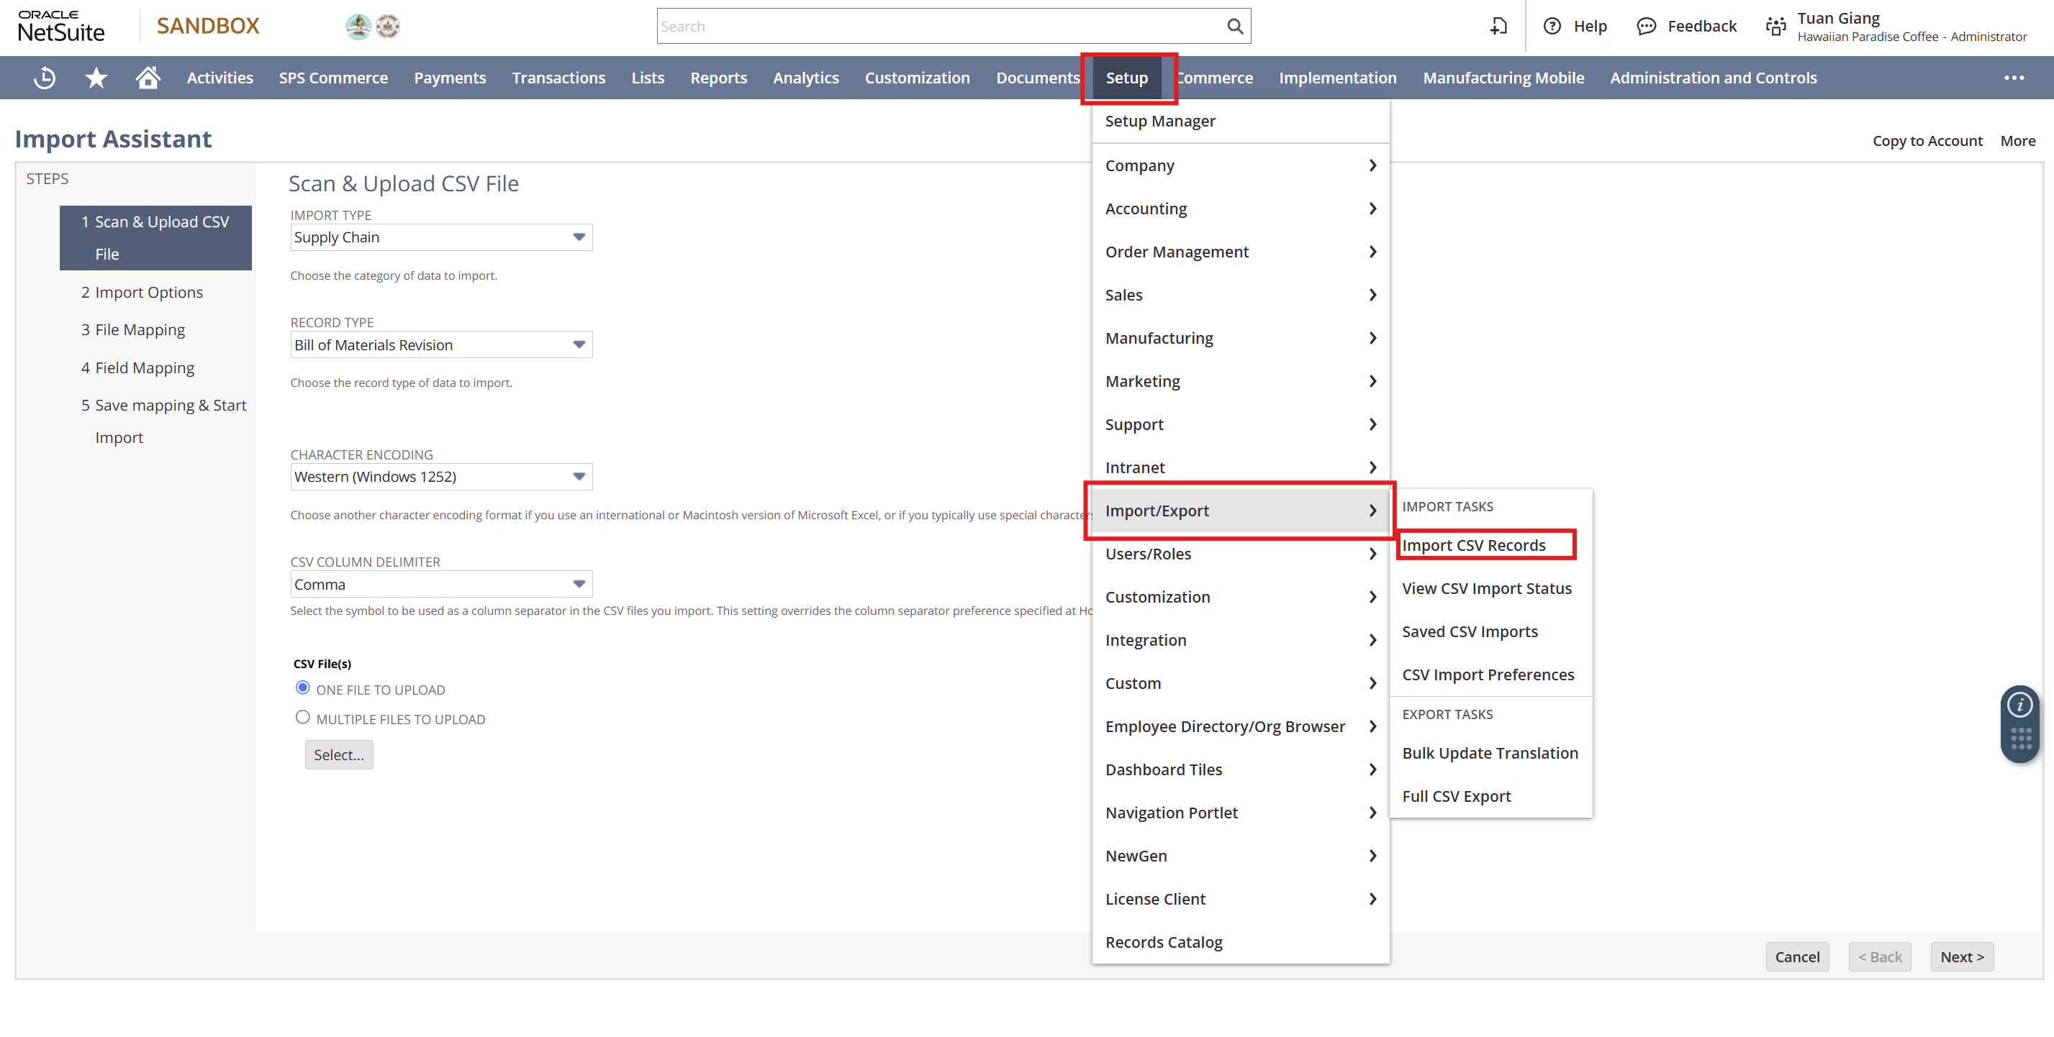
Task: Select step 3 File Mapping
Action: coord(132,330)
